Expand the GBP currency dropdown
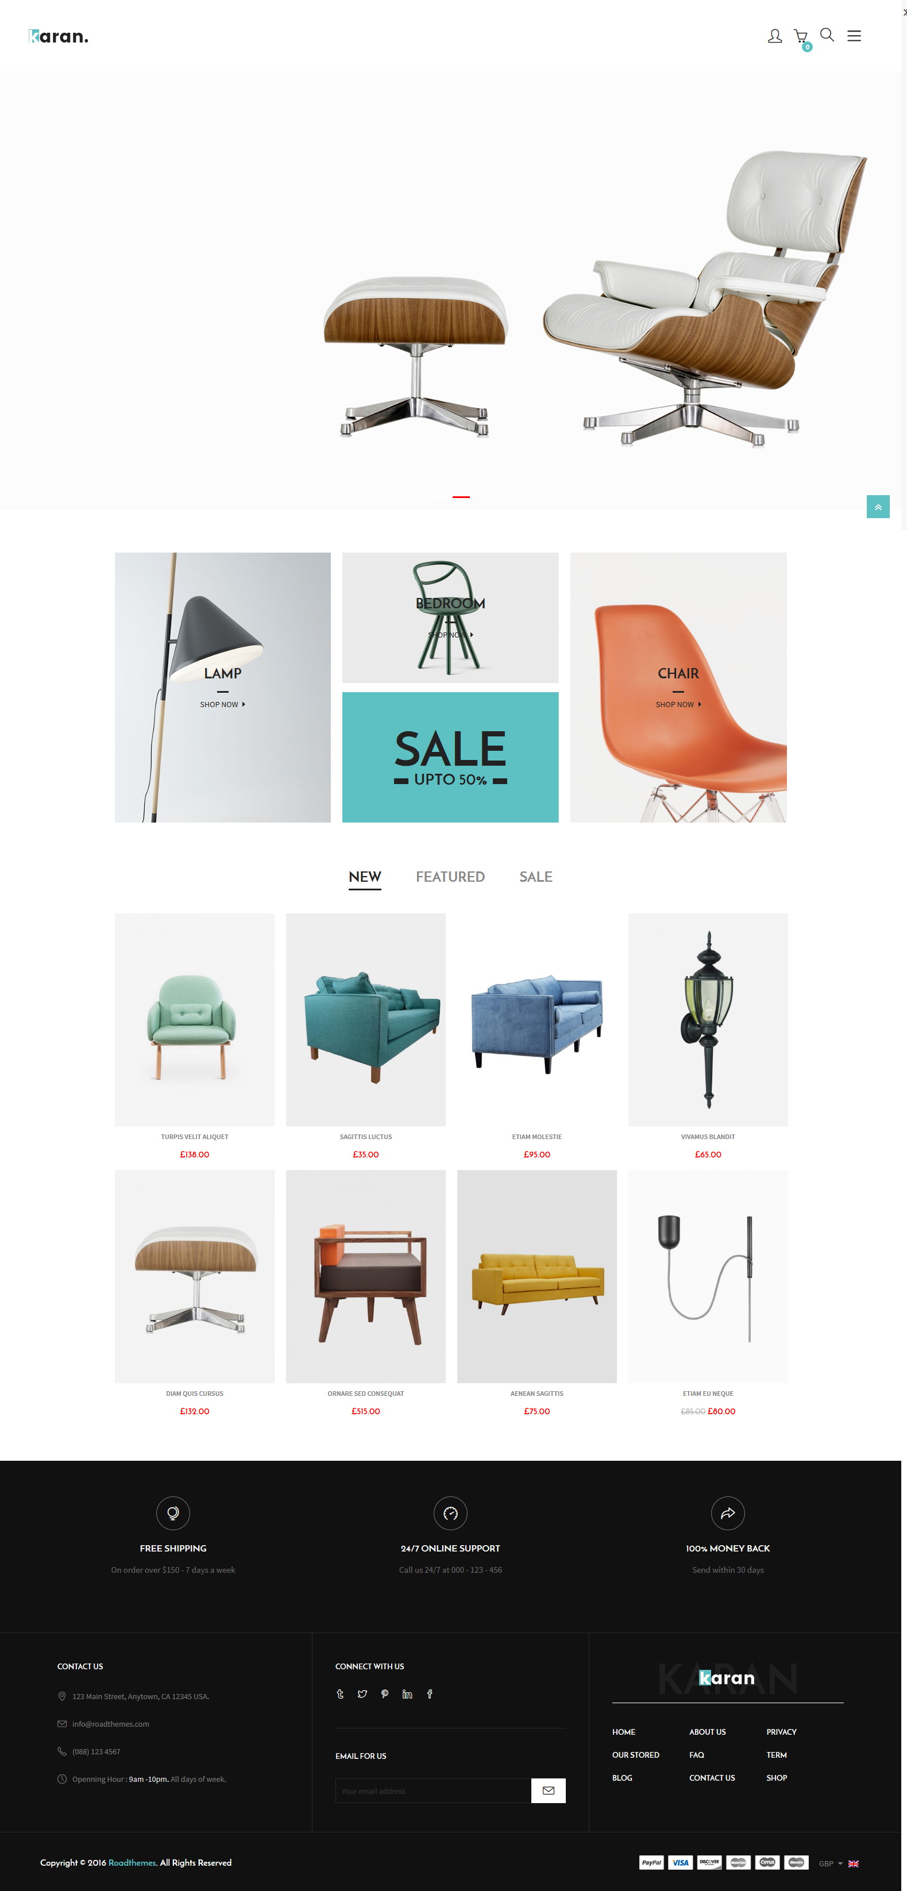This screenshot has width=907, height=1891. (831, 1863)
